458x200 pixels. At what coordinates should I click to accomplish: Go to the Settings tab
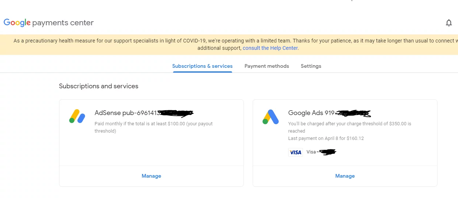(x=311, y=66)
